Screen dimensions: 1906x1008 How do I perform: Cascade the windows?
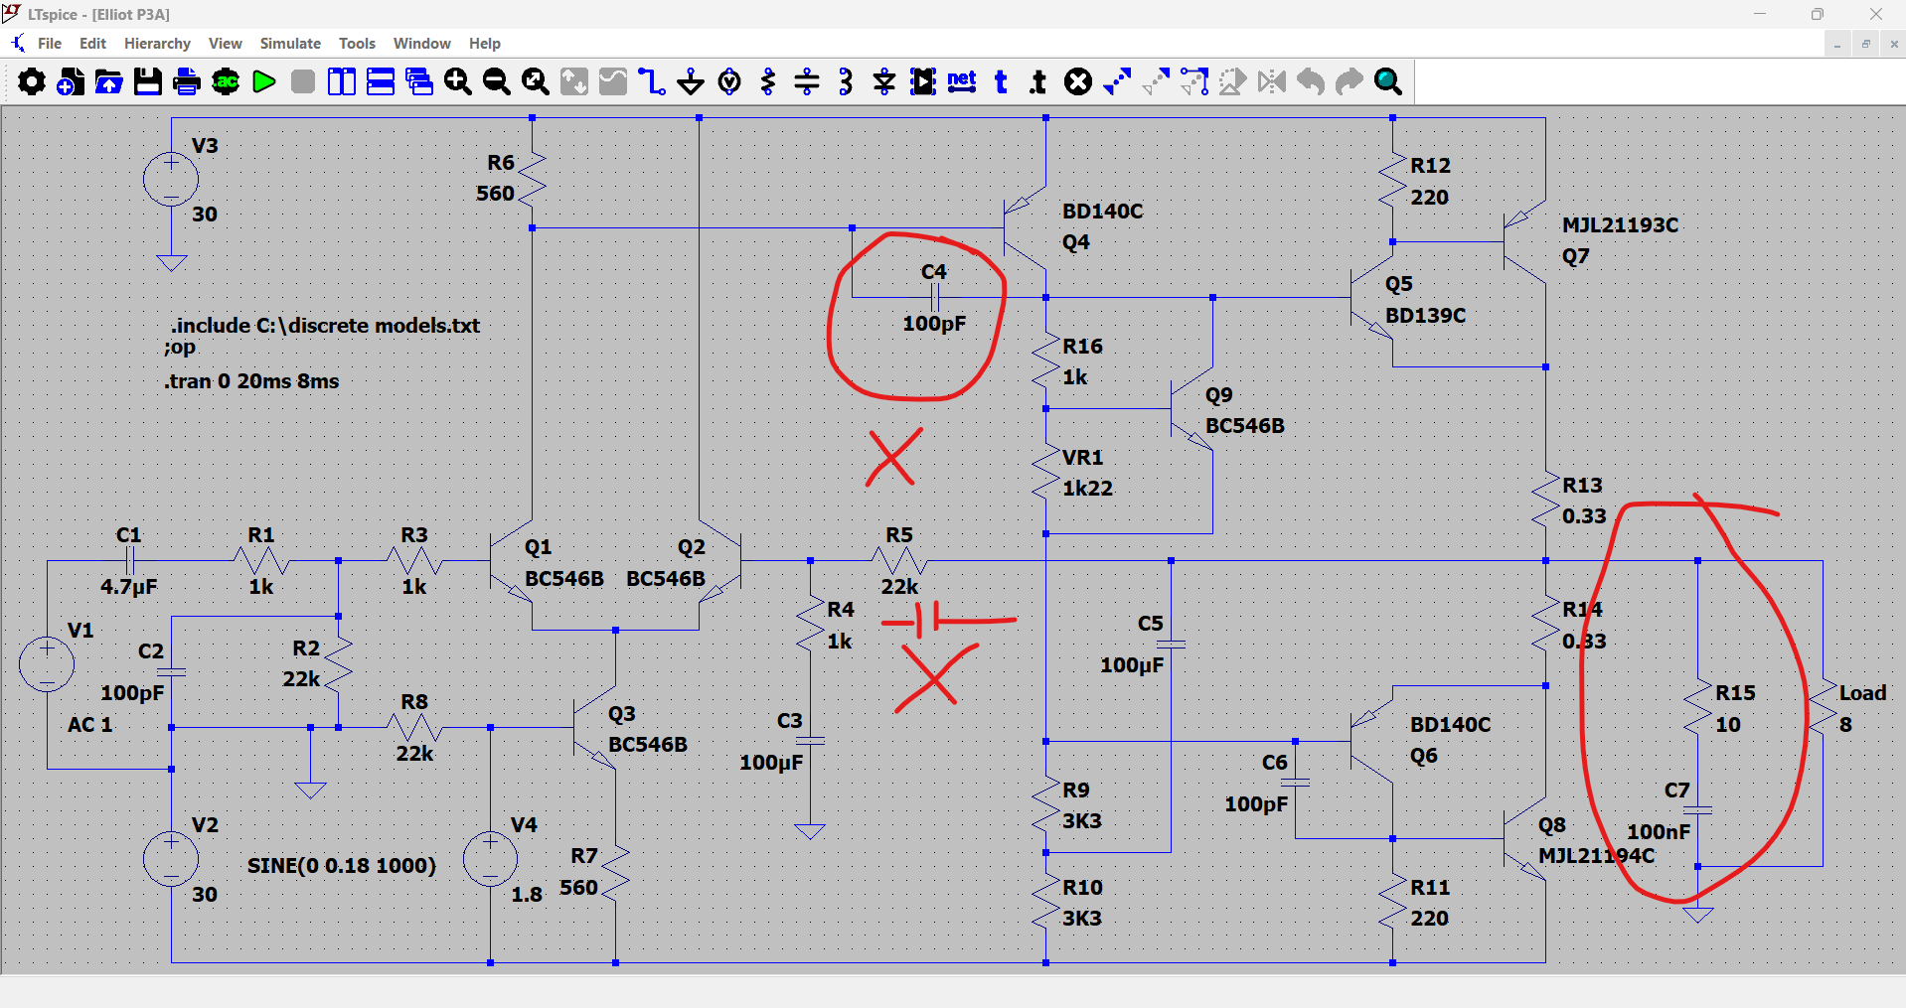click(419, 81)
